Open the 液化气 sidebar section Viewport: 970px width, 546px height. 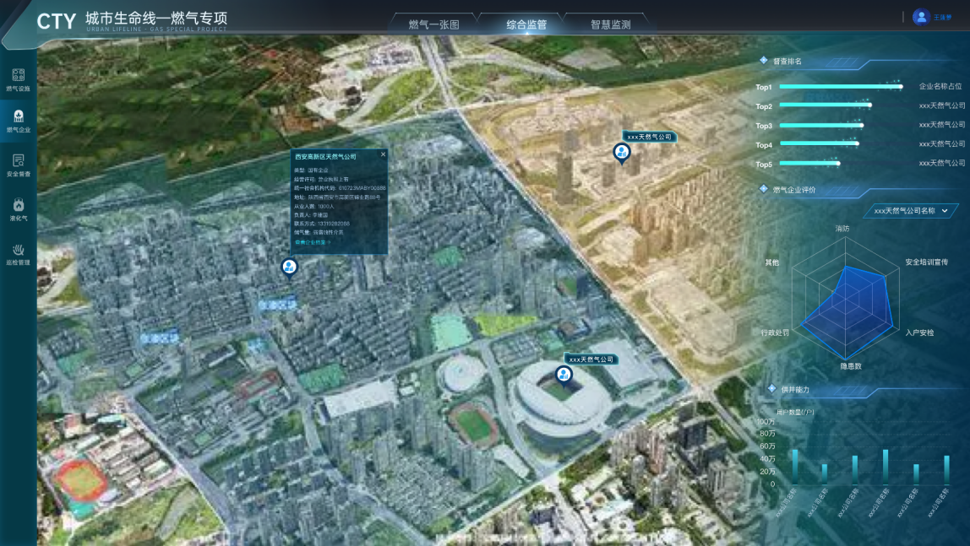click(18, 209)
